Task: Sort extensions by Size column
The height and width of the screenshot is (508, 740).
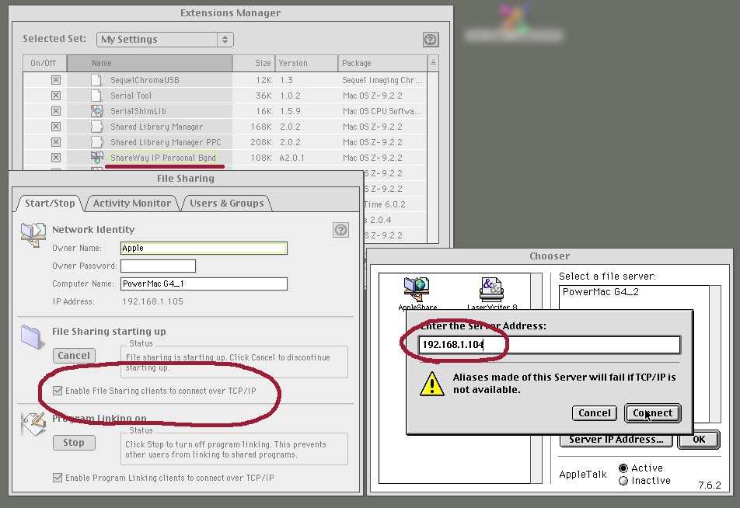Action: click(254, 63)
